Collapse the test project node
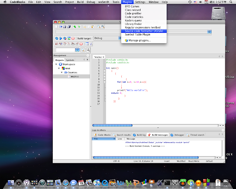 point(59,68)
